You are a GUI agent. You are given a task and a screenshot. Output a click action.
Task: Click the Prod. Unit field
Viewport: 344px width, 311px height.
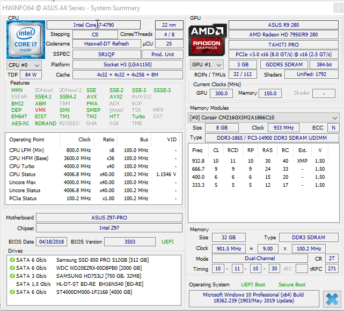point(163,54)
